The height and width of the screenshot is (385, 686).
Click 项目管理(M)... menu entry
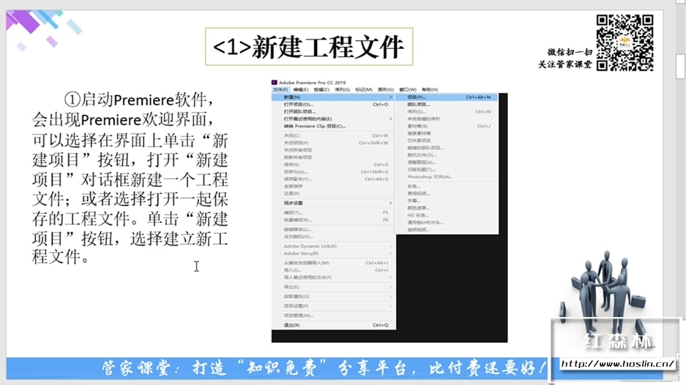tap(334, 316)
